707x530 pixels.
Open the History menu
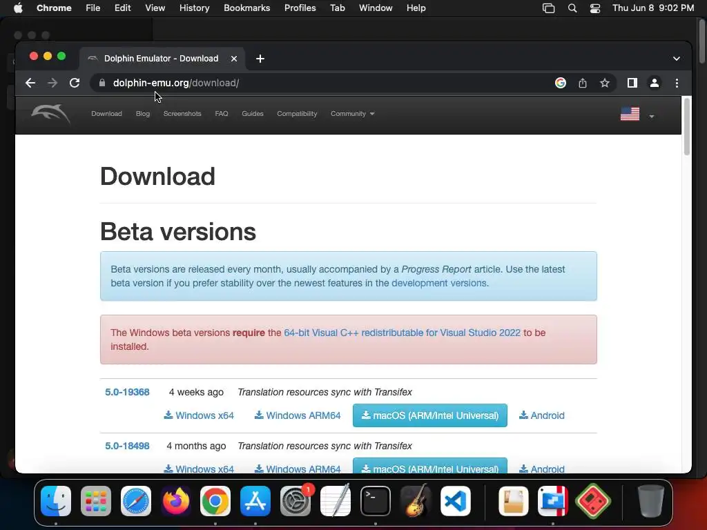click(194, 8)
